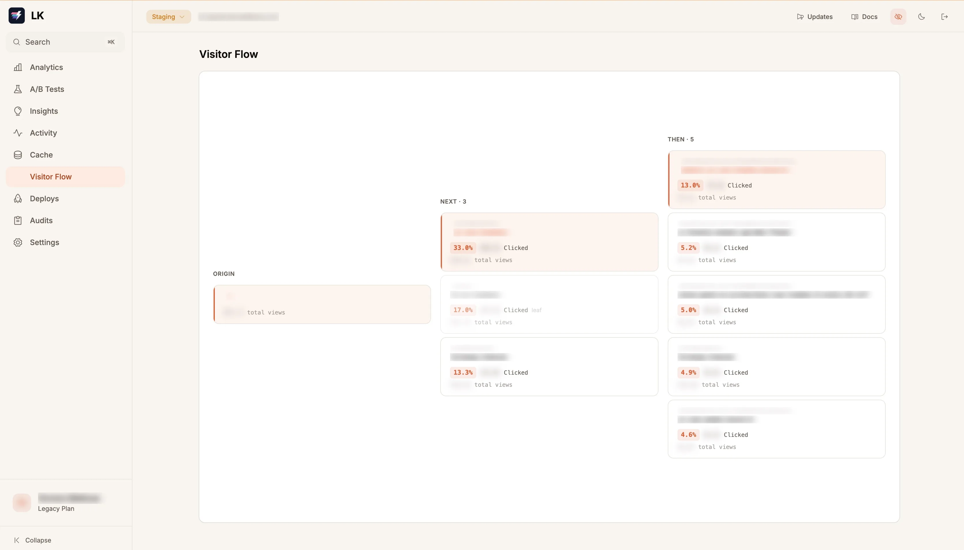Click the LK lightning logo icon
This screenshot has width=964, height=550.
click(x=17, y=16)
